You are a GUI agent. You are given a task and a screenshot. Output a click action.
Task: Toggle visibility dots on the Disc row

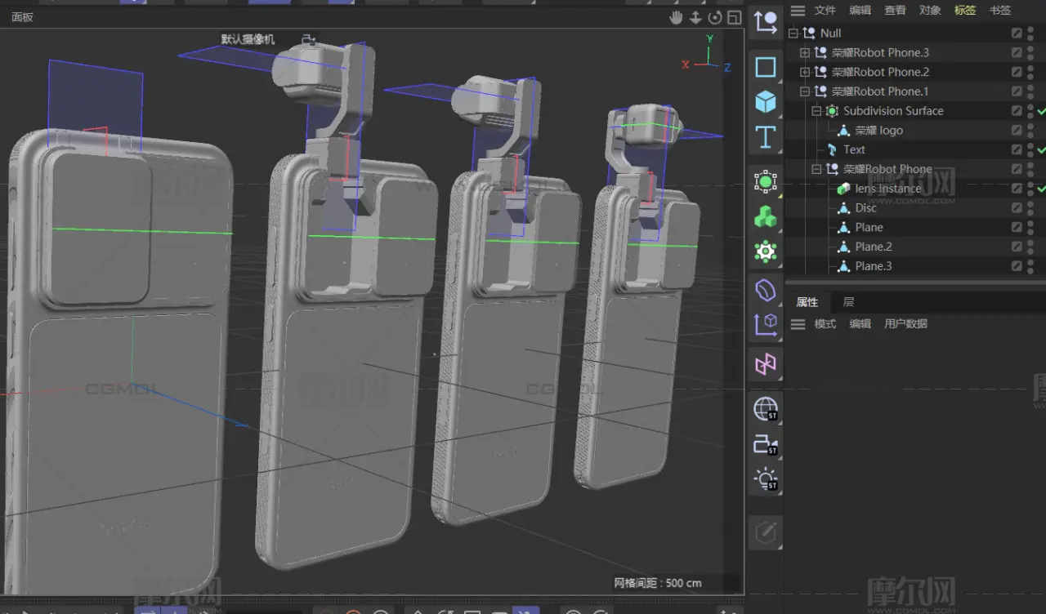pos(1030,208)
